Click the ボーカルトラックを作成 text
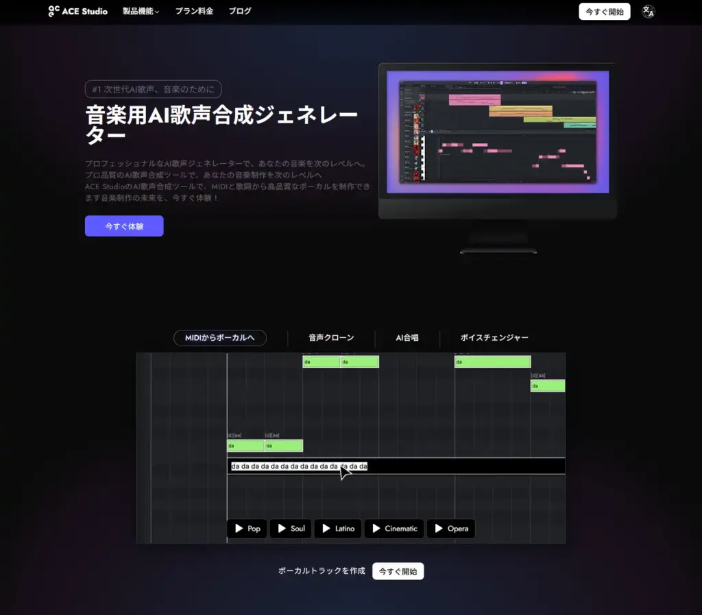This screenshot has width=702, height=615. click(x=322, y=570)
